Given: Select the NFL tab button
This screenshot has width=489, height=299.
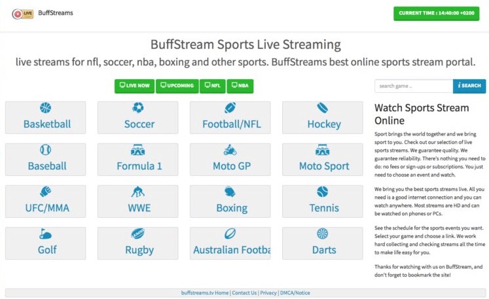Looking at the screenshot, I should (212, 86).
